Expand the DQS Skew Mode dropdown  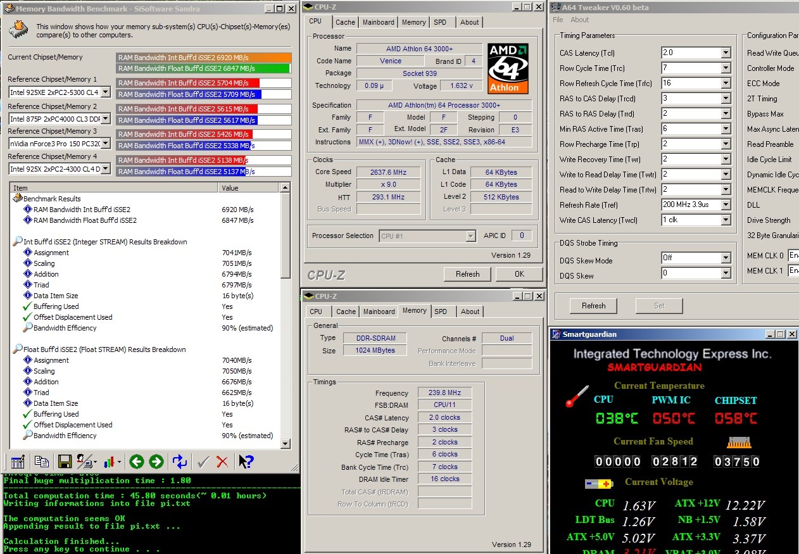click(726, 258)
